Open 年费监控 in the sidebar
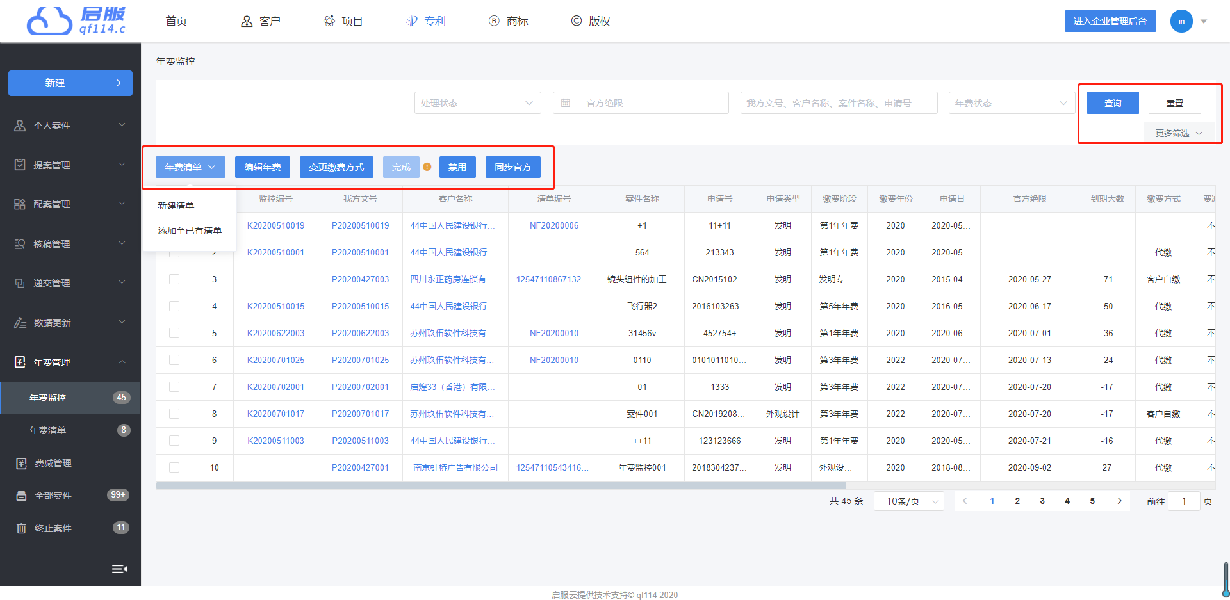 point(70,398)
